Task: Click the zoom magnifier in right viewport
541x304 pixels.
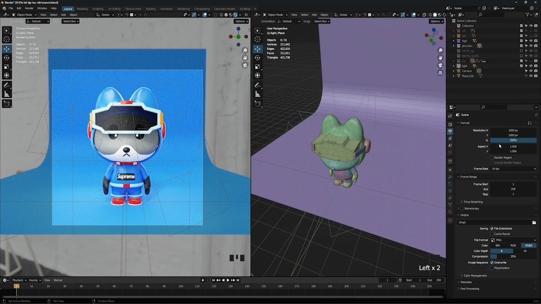Action: click(x=440, y=50)
